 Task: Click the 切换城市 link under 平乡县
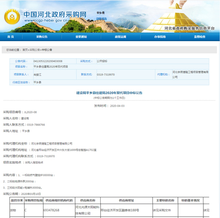pos(101,19)
